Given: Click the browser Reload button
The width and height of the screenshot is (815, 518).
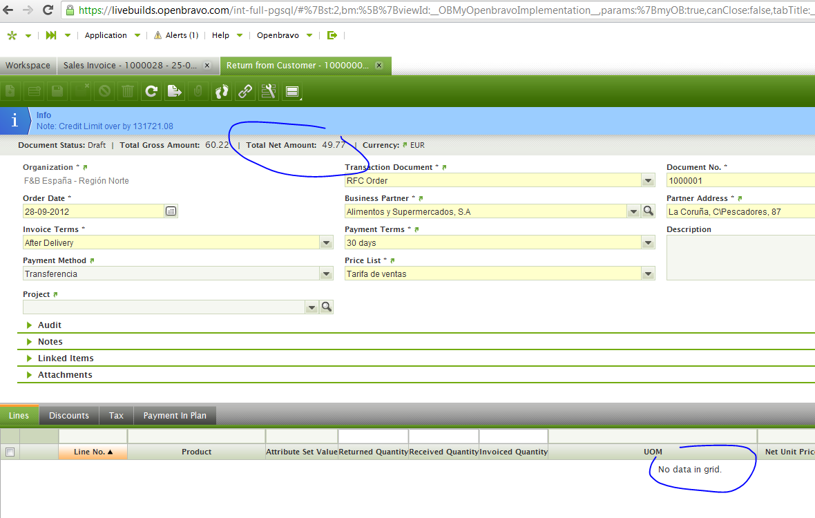Looking at the screenshot, I should pyautogui.click(x=47, y=10).
